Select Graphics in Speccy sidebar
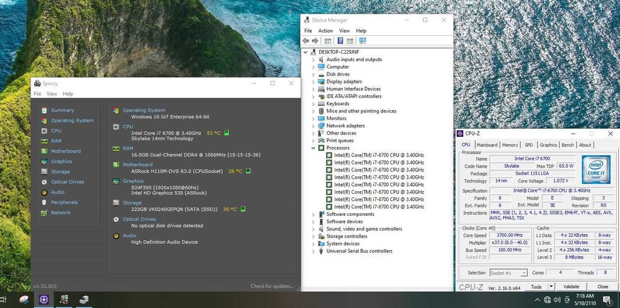This screenshot has width=620, height=308. [61, 161]
